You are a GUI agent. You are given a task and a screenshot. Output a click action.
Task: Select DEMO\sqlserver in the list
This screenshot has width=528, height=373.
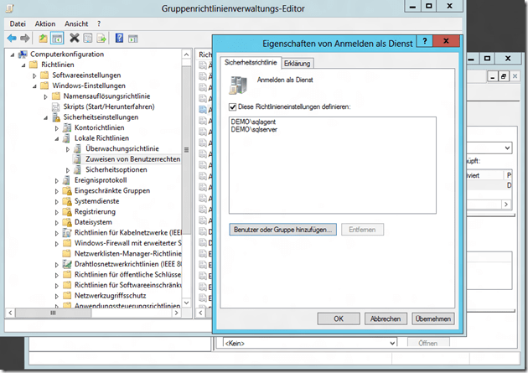(254, 129)
